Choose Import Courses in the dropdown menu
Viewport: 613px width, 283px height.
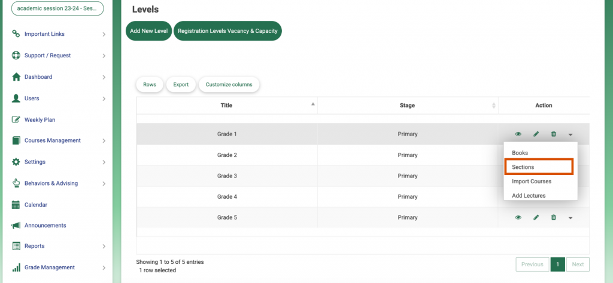point(532,182)
